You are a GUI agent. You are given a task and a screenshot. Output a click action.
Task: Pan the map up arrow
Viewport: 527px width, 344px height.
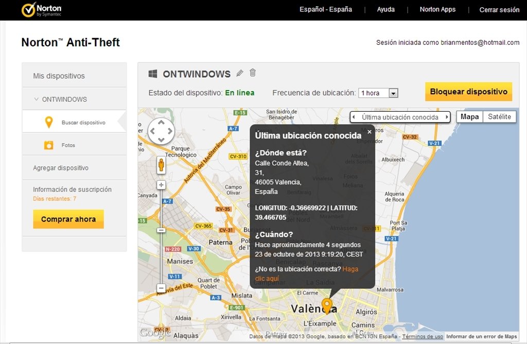pos(161,123)
